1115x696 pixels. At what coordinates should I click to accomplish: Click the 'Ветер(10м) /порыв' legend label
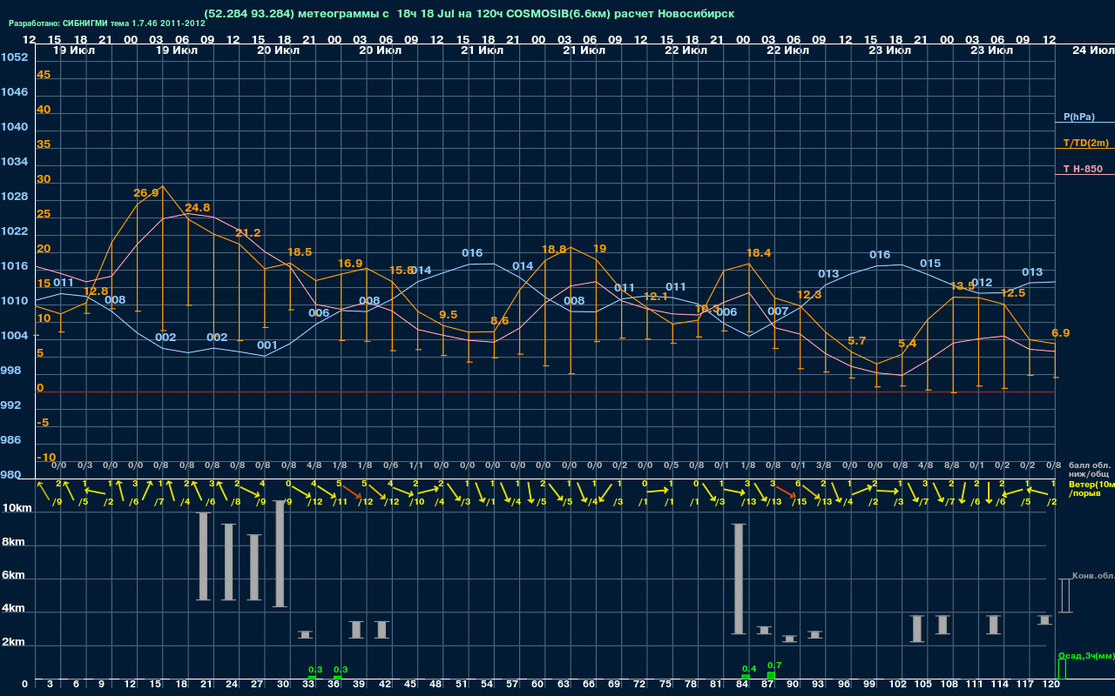(x=1091, y=488)
